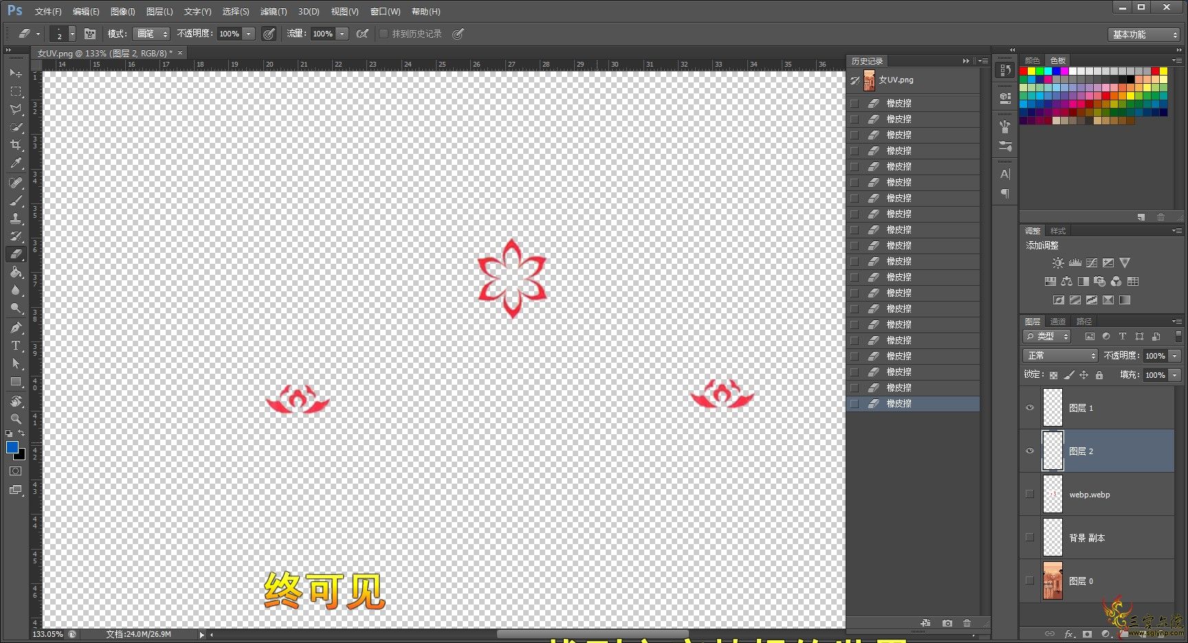The width and height of the screenshot is (1188, 643).
Task: Open the 基本功能 workspace dropdown
Action: pos(1144,34)
